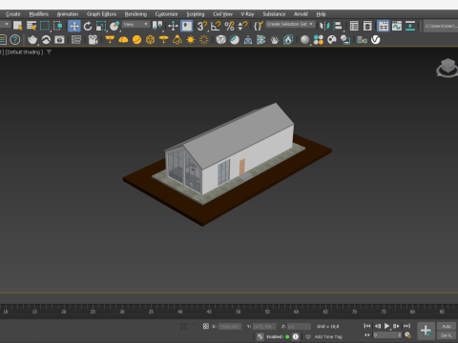Toggle the Percent Snap button
The width and height of the screenshot is (458, 343).
229,26
